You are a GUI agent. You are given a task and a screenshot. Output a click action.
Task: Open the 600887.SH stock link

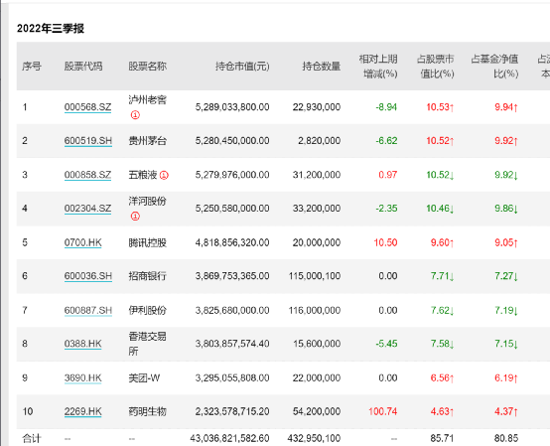tap(88, 310)
